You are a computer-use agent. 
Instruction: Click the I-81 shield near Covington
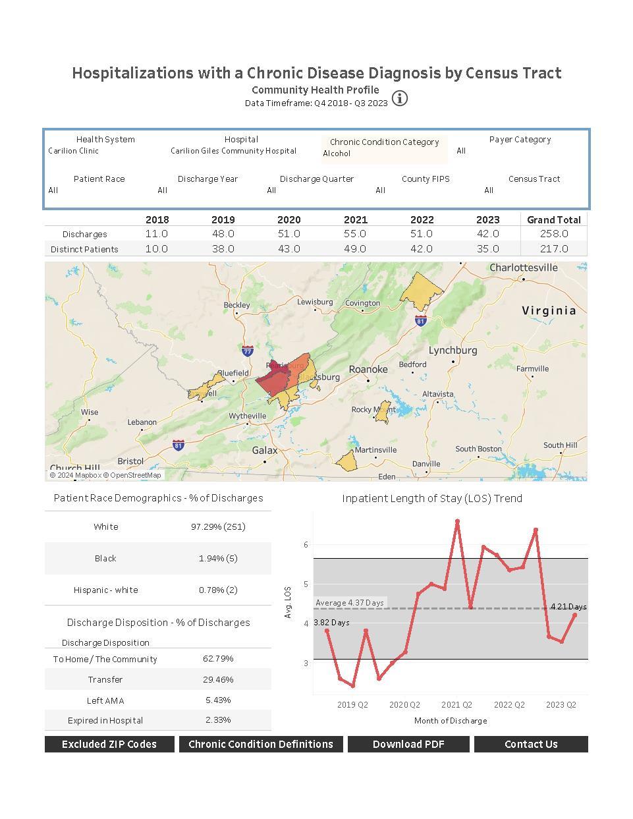pyautogui.click(x=421, y=320)
